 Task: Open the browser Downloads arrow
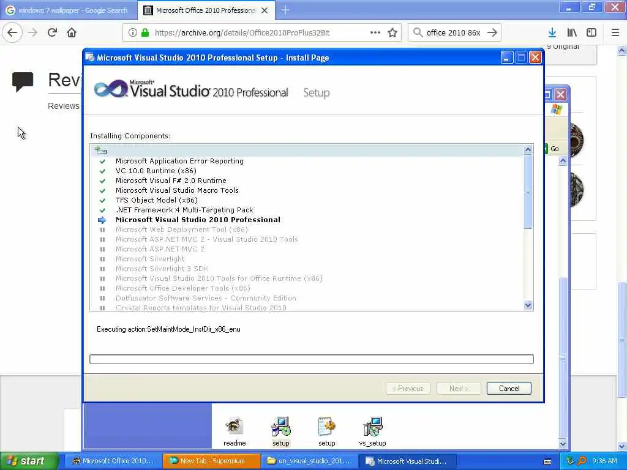tap(552, 32)
